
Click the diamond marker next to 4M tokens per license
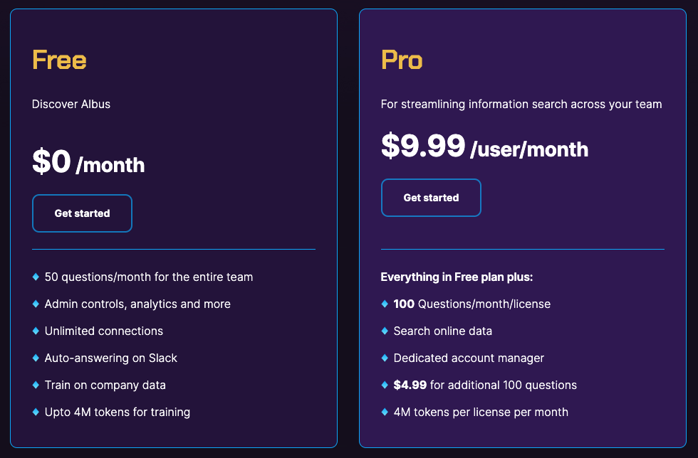click(384, 412)
